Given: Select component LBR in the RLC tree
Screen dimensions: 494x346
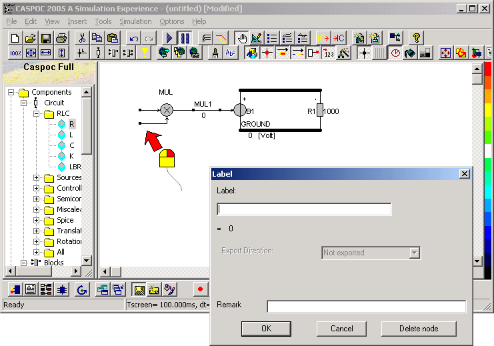Looking at the screenshot, I should coord(75,167).
